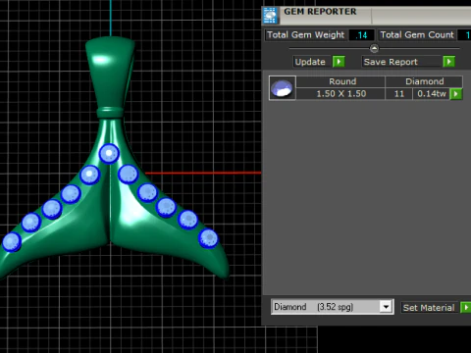Open the Diamond (3.52 spg) material dropdown
Image resolution: width=471 pixels, height=353 pixels.
(x=386, y=307)
